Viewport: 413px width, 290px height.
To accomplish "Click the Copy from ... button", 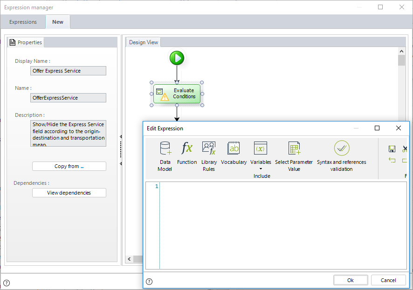I will click(69, 166).
